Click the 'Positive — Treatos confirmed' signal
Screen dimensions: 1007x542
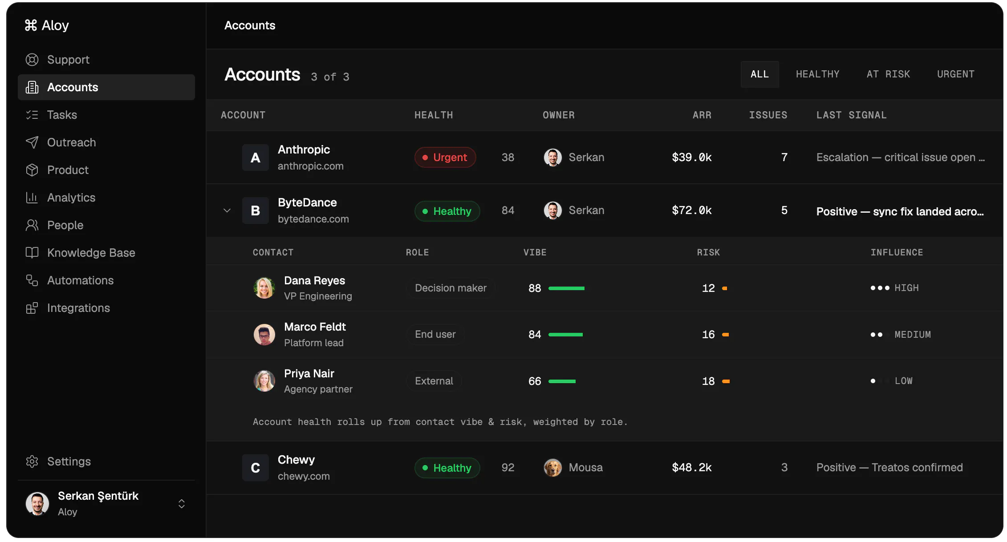click(x=889, y=468)
